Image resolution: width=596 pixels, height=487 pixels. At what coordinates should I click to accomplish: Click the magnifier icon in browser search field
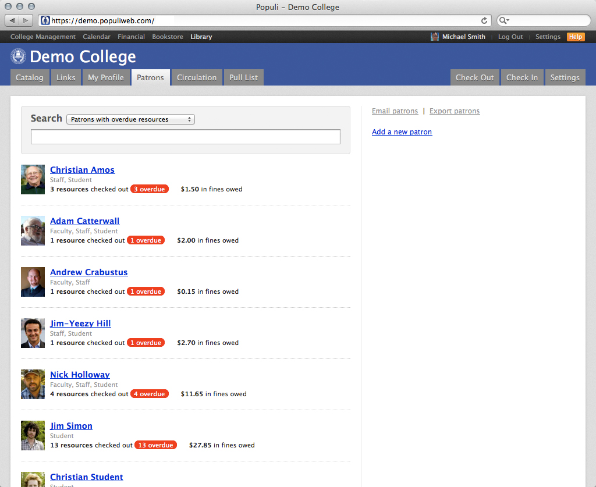pyautogui.click(x=503, y=20)
